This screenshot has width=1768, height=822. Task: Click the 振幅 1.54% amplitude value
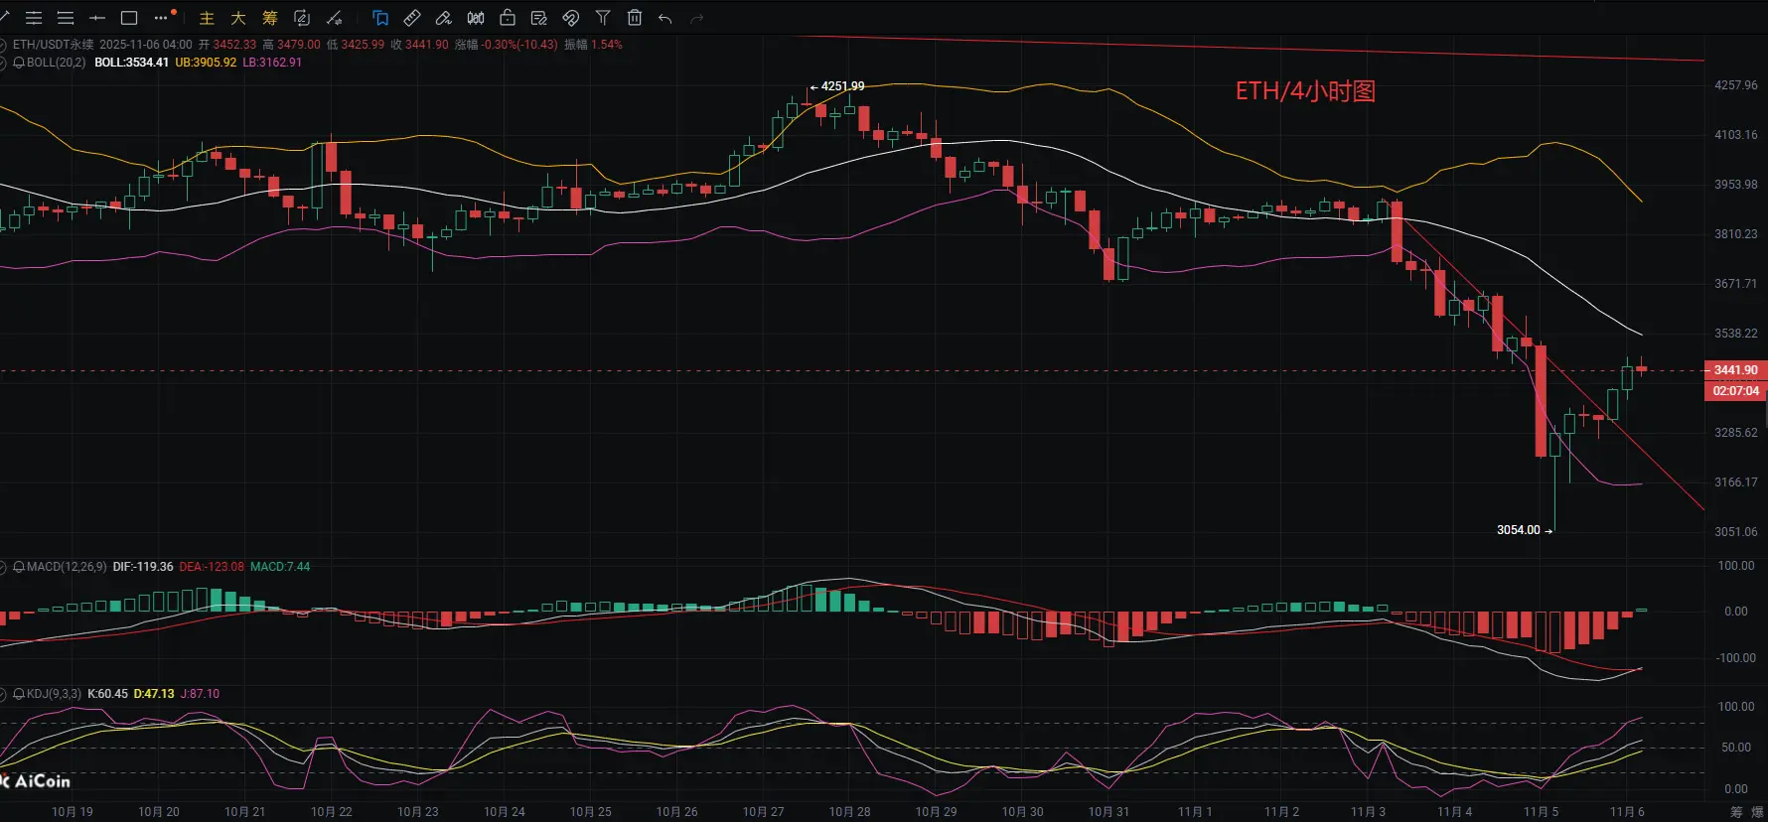click(x=593, y=45)
